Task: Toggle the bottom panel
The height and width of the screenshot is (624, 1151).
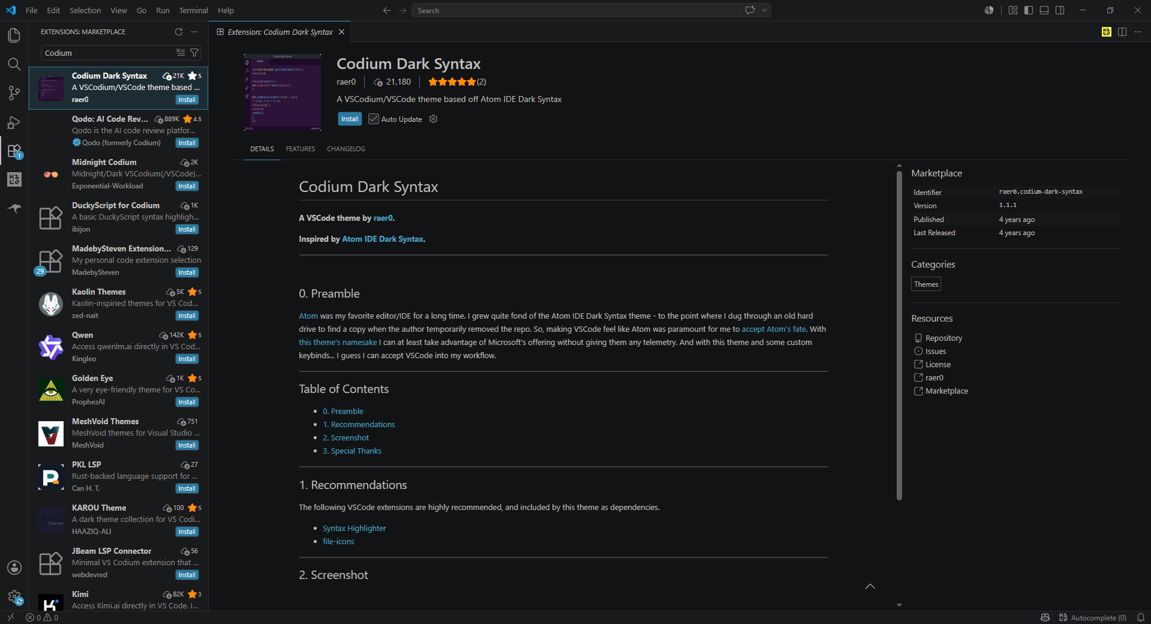Action: (x=1044, y=10)
